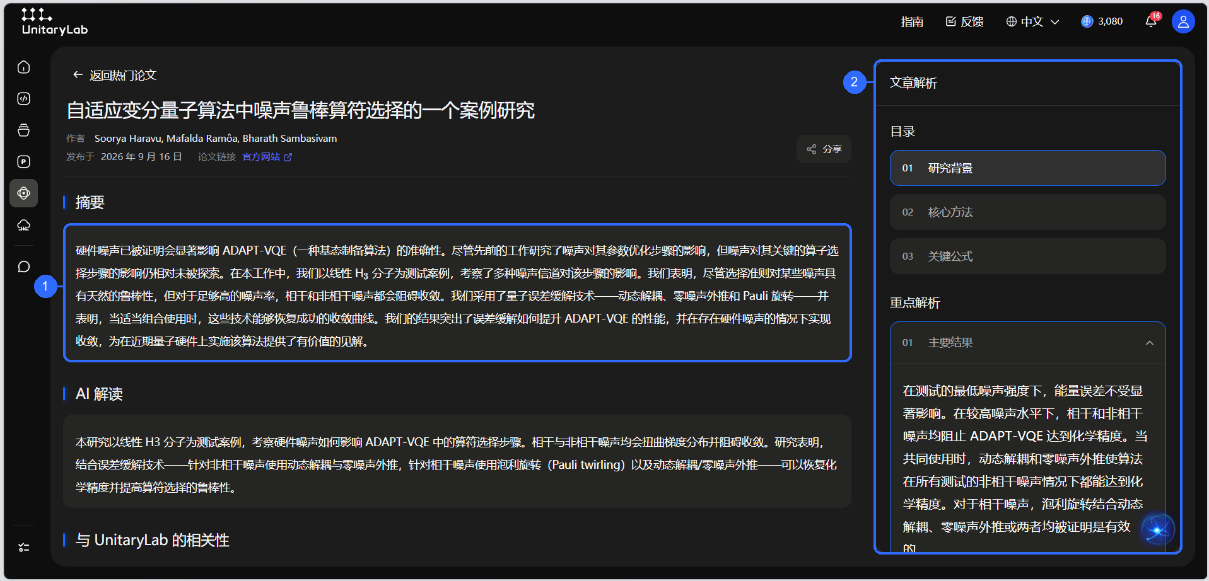
Task: Open the cloud sidebar icon
Action: pos(24,225)
